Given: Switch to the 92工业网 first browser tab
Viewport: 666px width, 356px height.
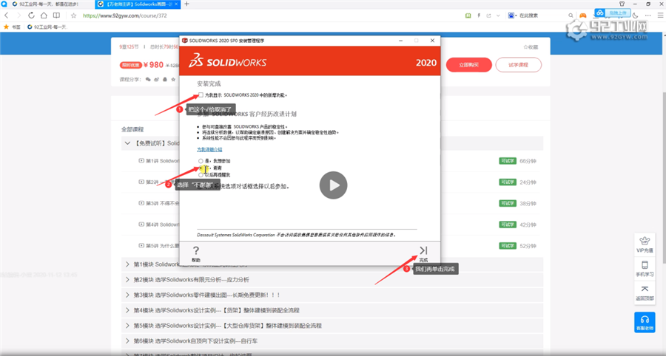Looking at the screenshot, I should tap(47, 4).
